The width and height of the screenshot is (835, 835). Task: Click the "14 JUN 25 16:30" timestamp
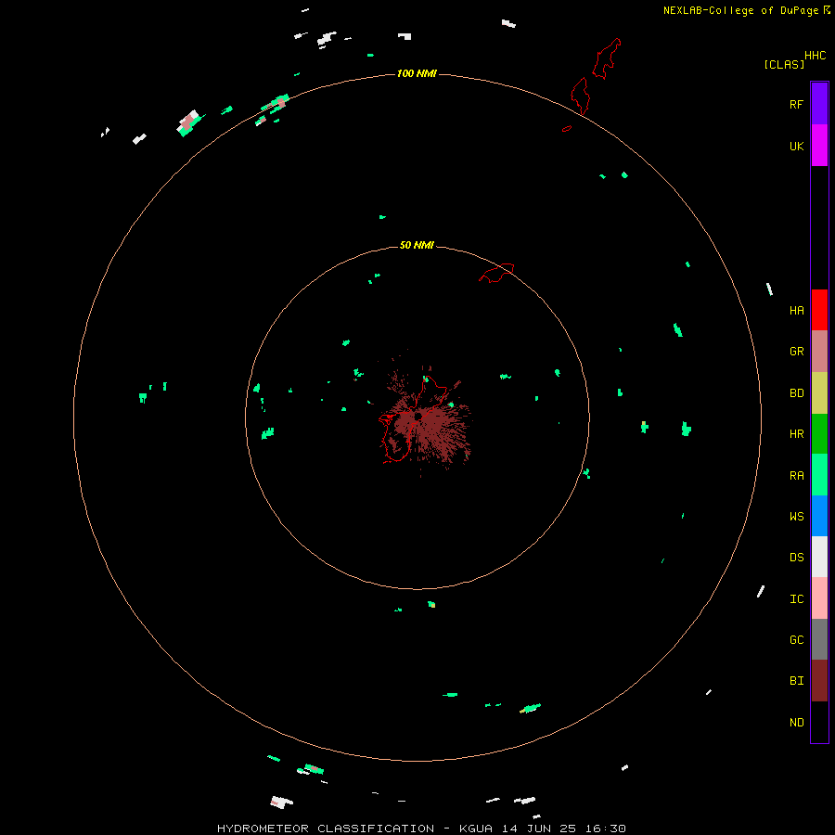point(564,829)
